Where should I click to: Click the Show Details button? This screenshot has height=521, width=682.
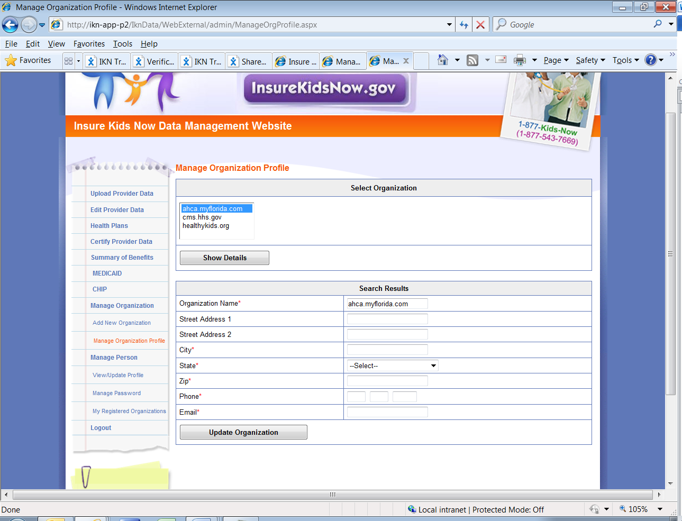(225, 258)
